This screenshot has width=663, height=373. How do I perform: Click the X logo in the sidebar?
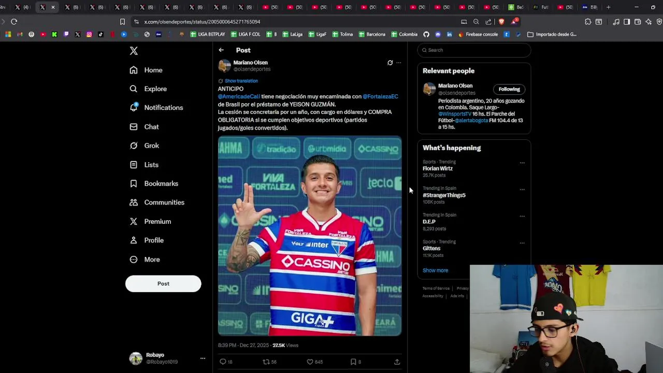click(x=134, y=51)
